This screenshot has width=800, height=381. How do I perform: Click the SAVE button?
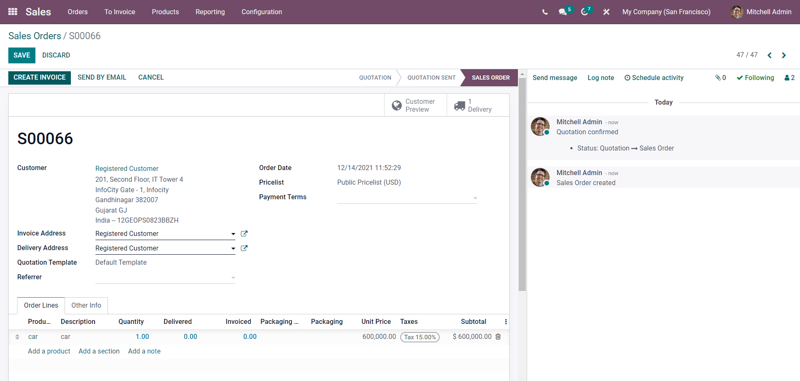[x=22, y=55]
